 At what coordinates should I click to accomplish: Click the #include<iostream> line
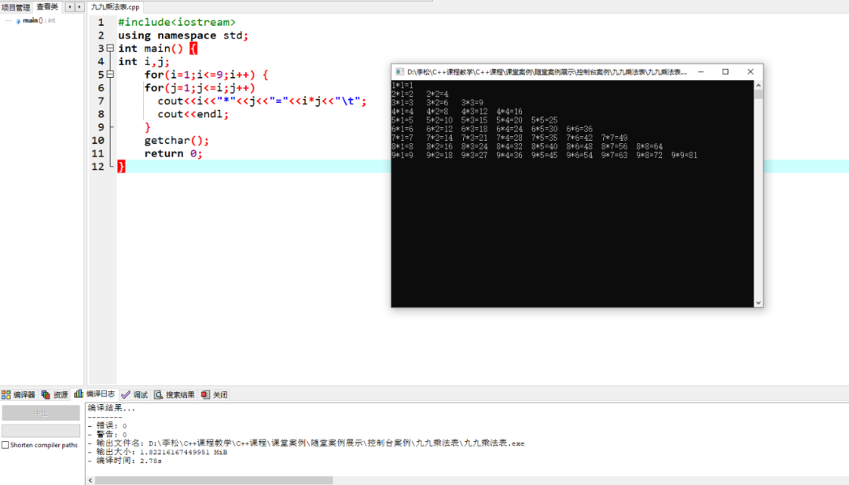[x=177, y=22]
